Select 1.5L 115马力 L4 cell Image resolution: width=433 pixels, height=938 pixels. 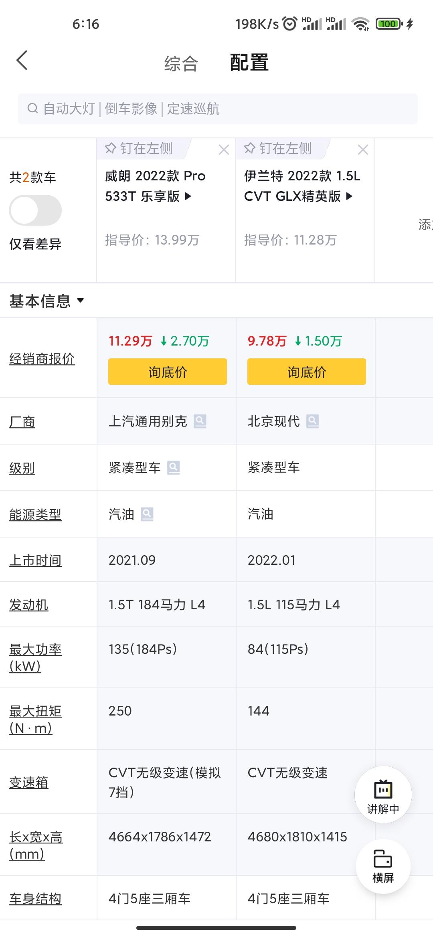(306, 604)
